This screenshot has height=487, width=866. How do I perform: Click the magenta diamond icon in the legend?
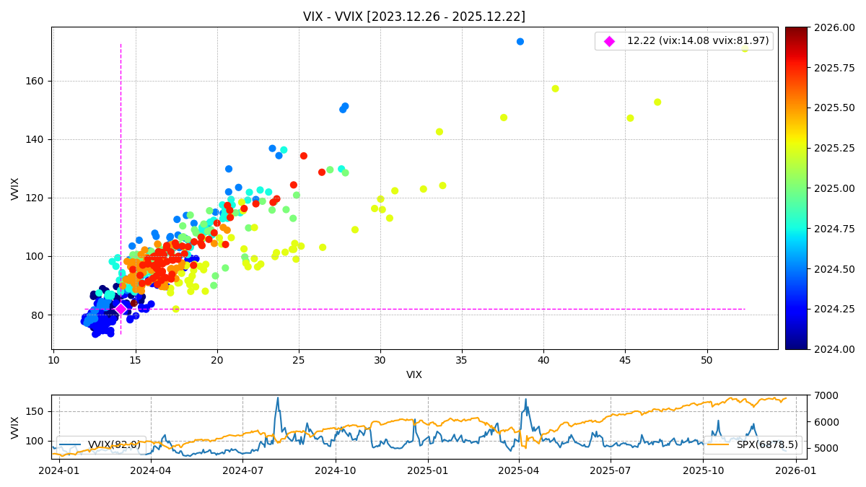click(609, 41)
